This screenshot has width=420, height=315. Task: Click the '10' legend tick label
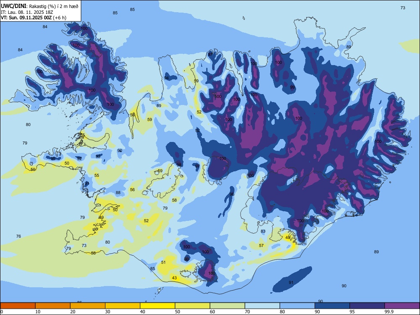(x=38, y=312)
